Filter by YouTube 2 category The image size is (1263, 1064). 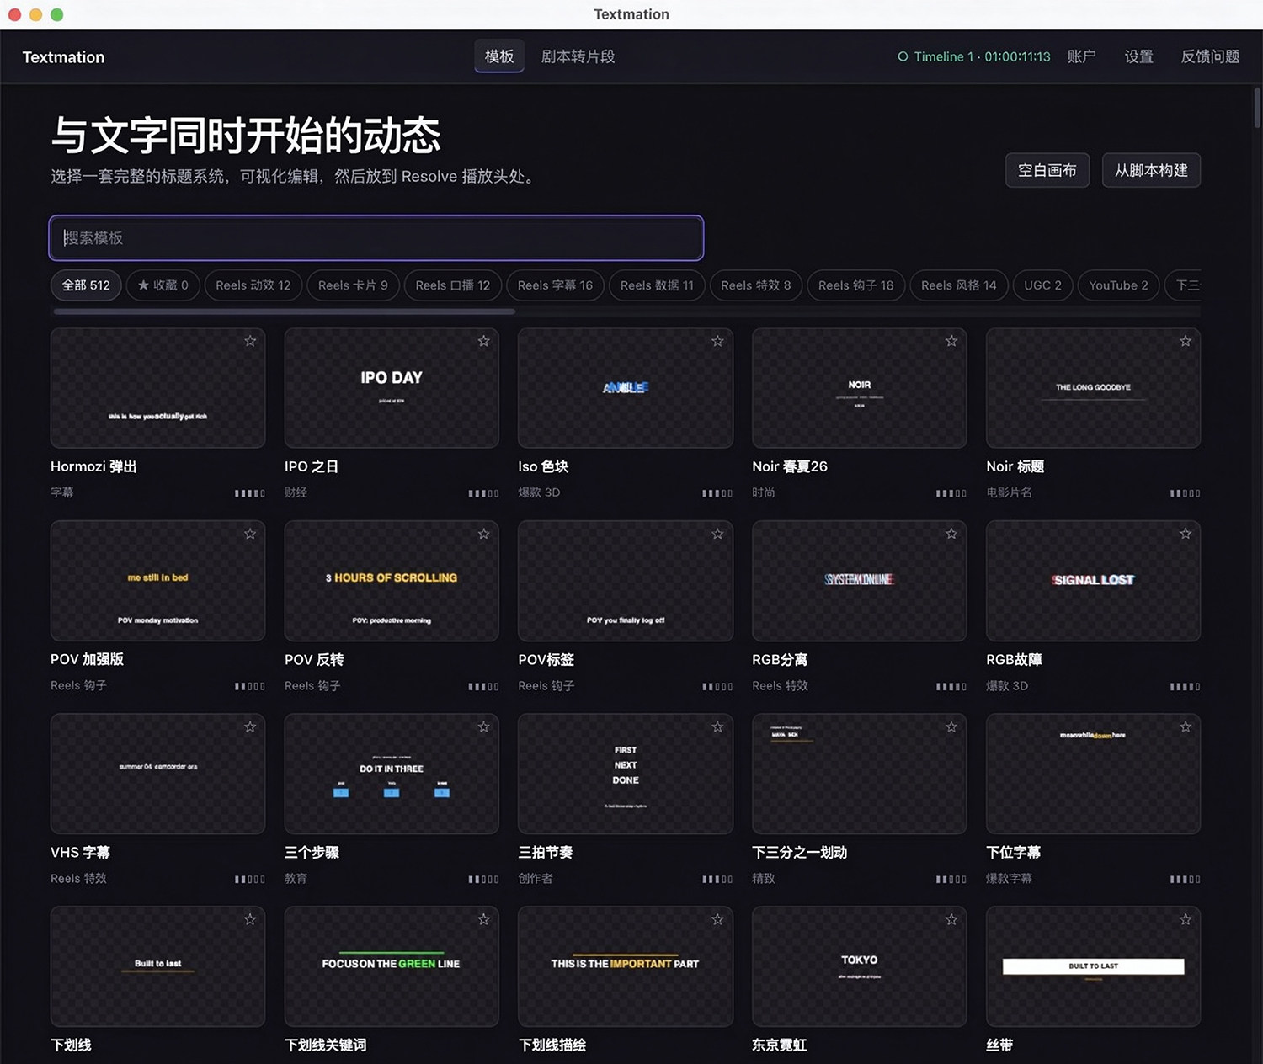tap(1118, 285)
